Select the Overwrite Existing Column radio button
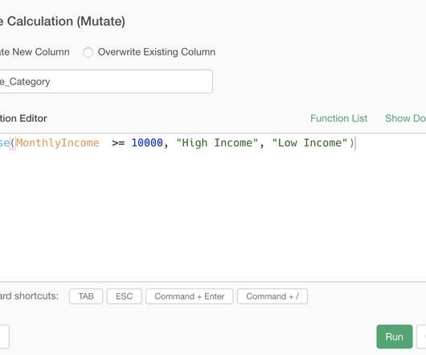 [88, 52]
